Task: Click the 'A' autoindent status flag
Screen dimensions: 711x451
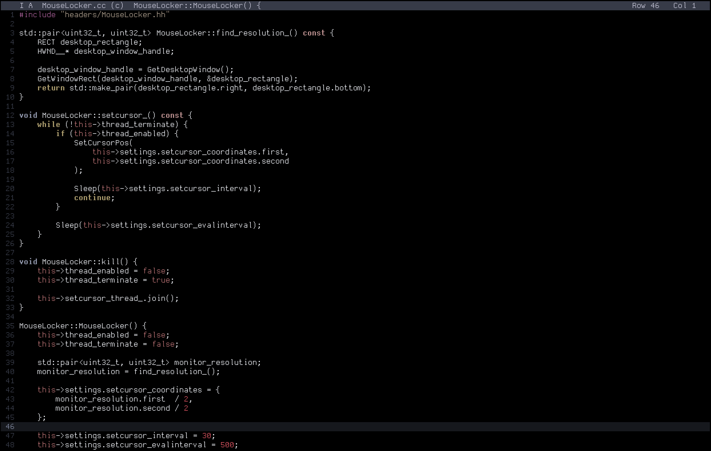Action: (x=30, y=5)
